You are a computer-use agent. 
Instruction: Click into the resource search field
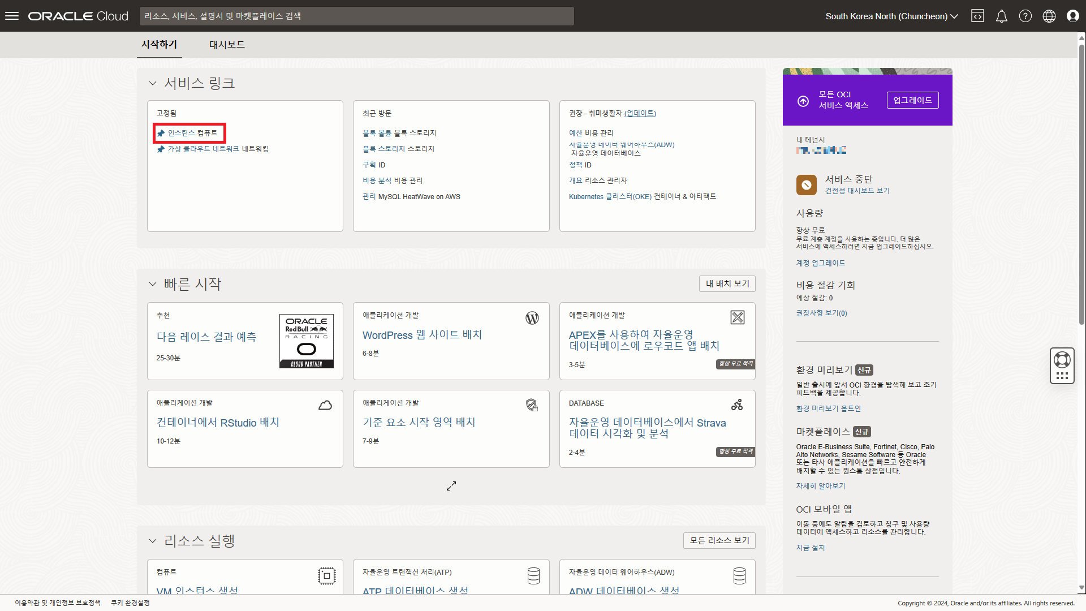(356, 16)
